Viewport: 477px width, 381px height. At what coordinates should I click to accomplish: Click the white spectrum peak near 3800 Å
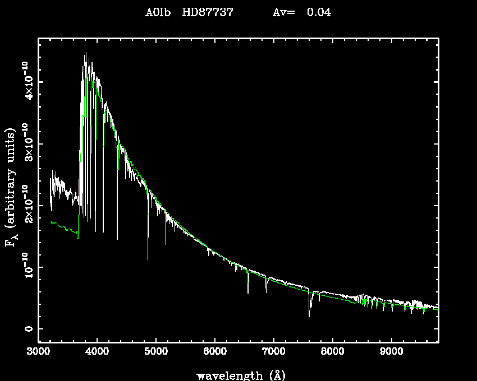86,56
